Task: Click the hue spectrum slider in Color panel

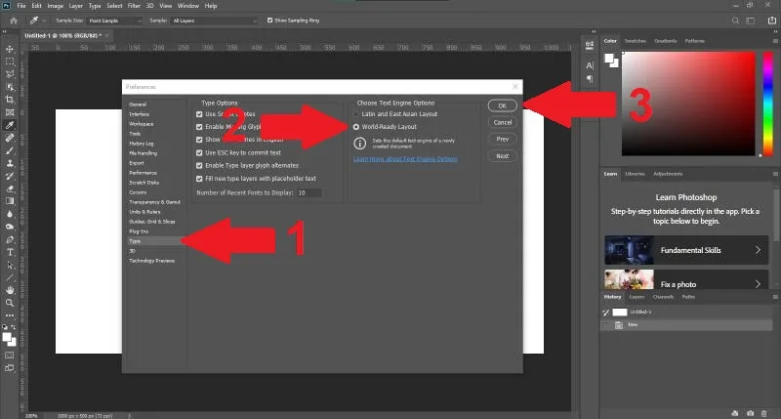Action: [x=768, y=104]
